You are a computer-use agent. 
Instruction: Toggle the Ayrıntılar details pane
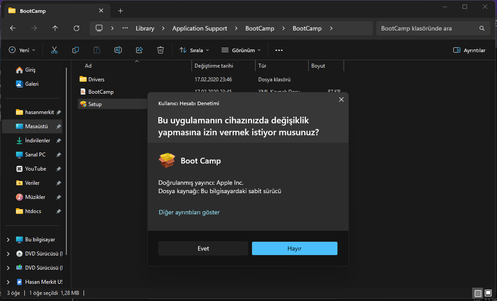tap(470, 50)
